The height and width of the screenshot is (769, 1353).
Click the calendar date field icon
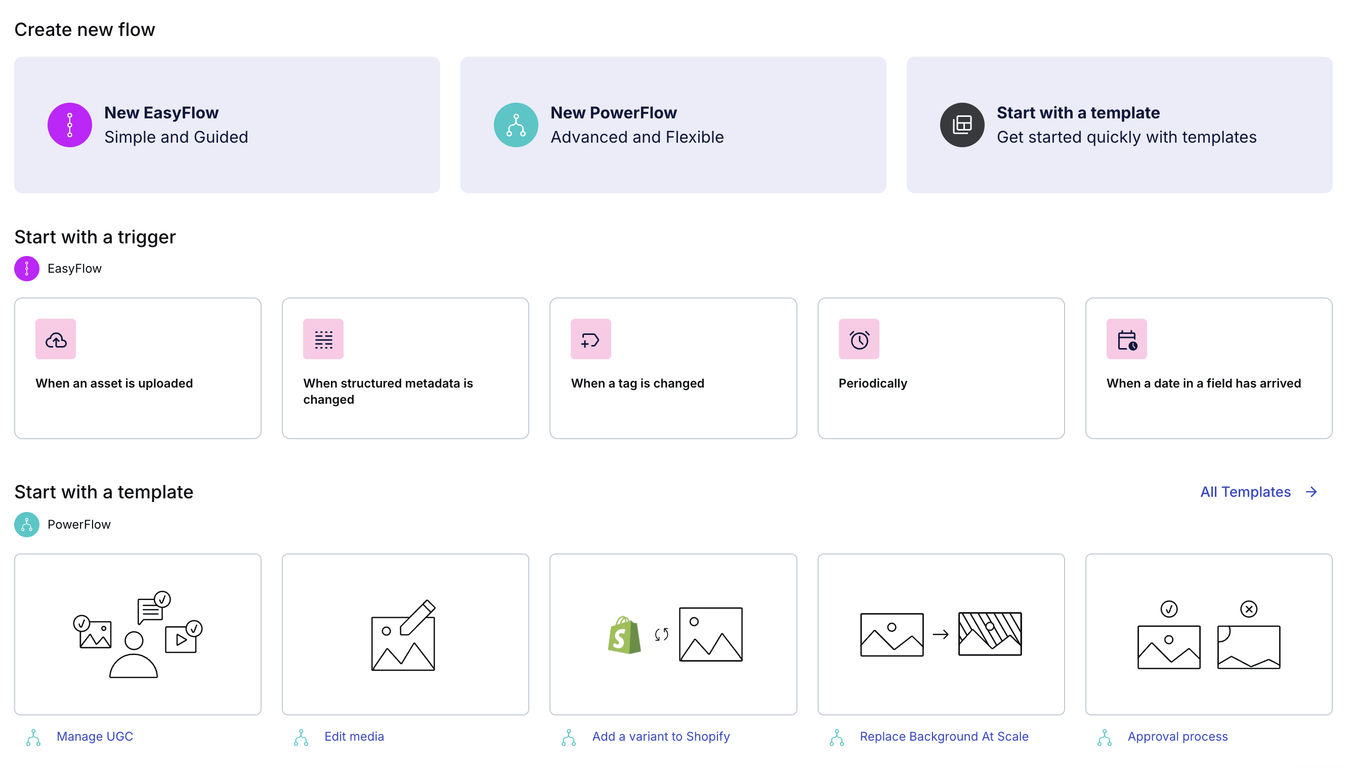tap(1126, 339)
